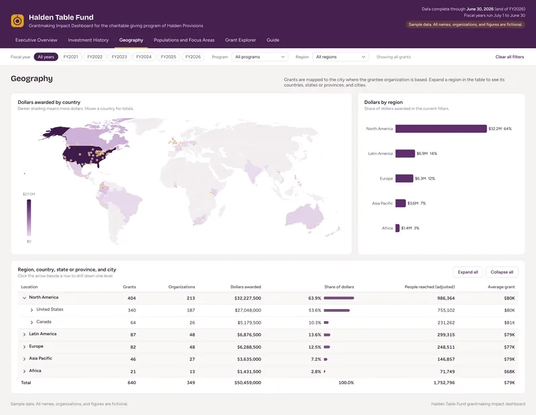The width and height of the screenshot is (536, 415).
Task: Click the $32.2M 64% chart label
Action: coord(500,129)
